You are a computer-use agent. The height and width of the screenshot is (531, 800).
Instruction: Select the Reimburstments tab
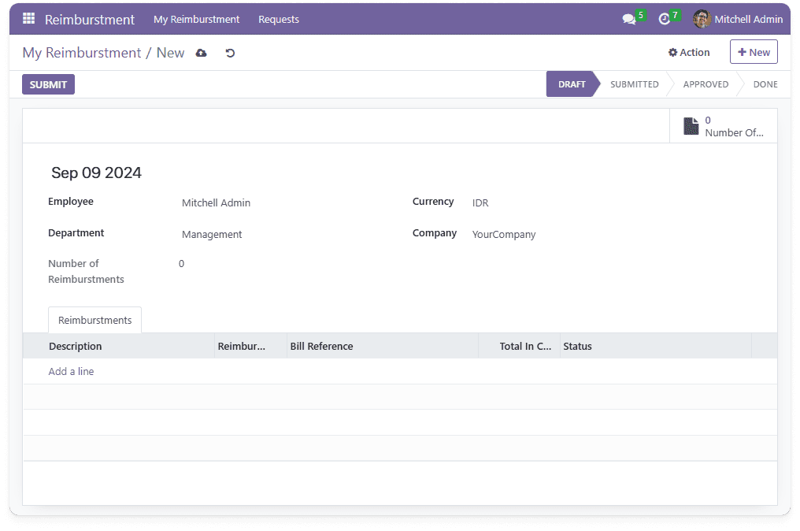(x=94, y=320)
